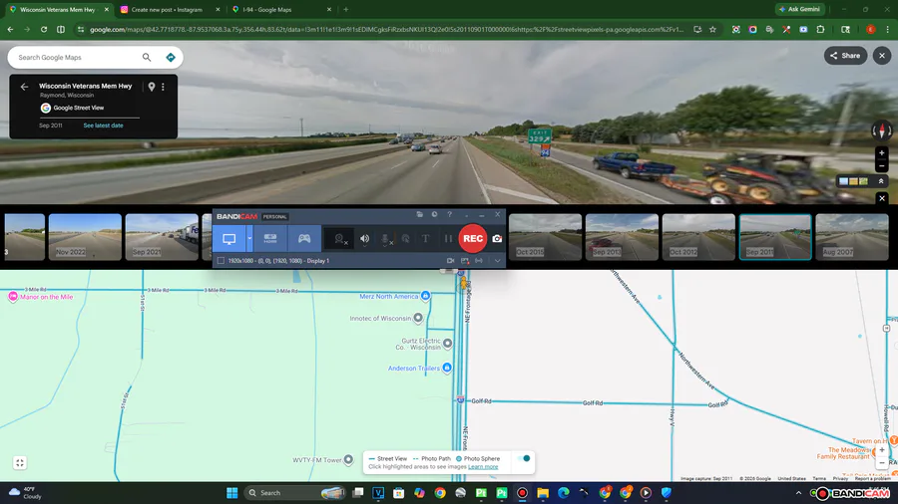Close the Street View date thumbnails strip
The image size is (898, 504).
tap(882, 198)
